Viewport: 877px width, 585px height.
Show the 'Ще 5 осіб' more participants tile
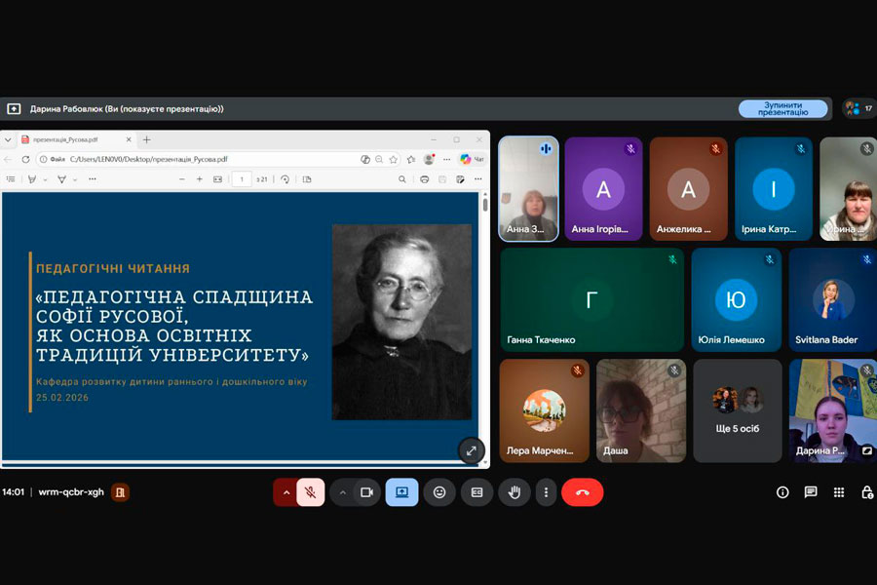click(738, 410)
